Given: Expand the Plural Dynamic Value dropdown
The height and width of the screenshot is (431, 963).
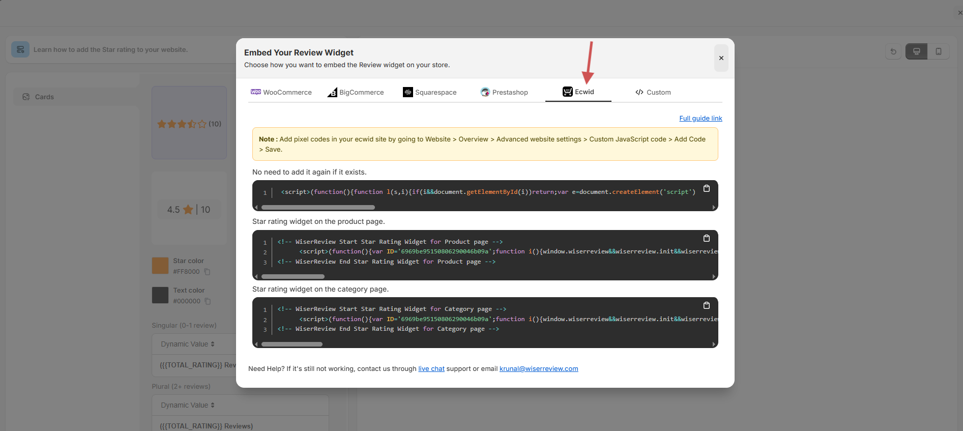Looking at the screenshot, I should click(188, 405).
